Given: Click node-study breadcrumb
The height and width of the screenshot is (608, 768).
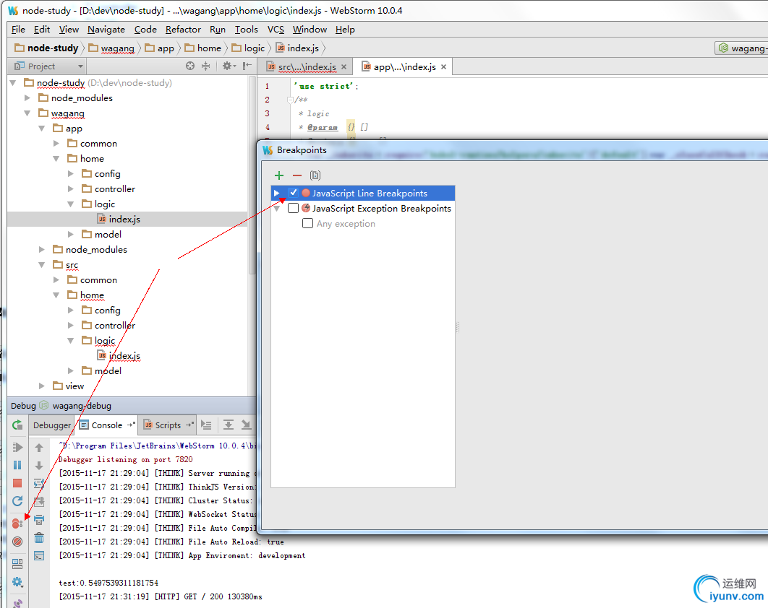Looking at the screenshot, I should tap(46, 48).
